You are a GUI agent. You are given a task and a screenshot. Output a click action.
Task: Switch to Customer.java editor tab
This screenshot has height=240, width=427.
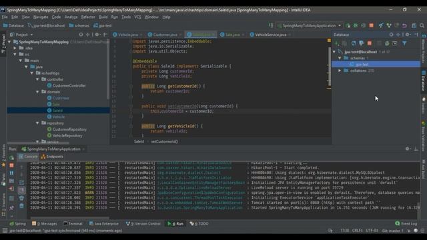click(165, 35)
